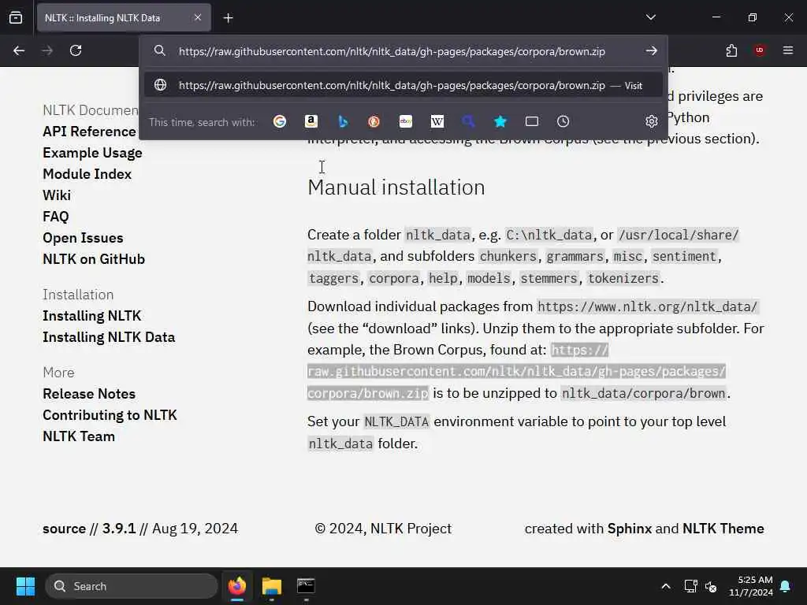Click the forward navigation arrow
This screenshot has width=807, height=605.
click(x=47, y=50)
